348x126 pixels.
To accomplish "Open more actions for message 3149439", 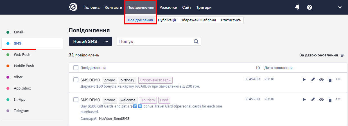I will point(338,79).
